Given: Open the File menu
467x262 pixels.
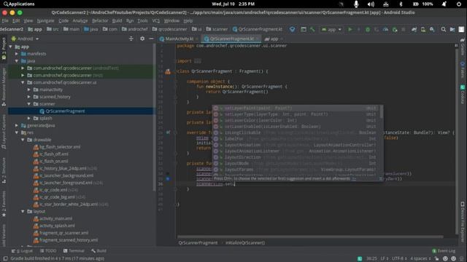Looking at the screenshot, I should click(5, 21).
